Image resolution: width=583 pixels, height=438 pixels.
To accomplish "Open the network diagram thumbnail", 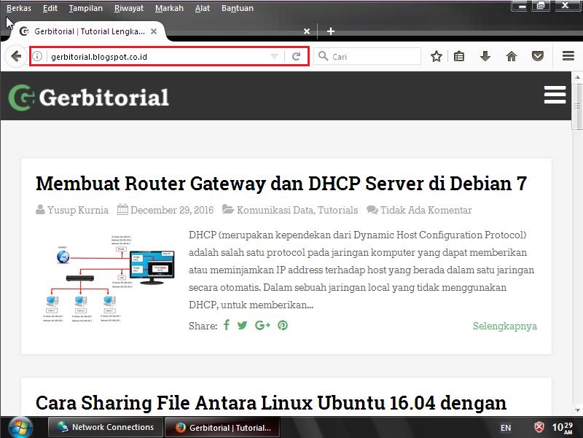I will (x=109, y=278).
